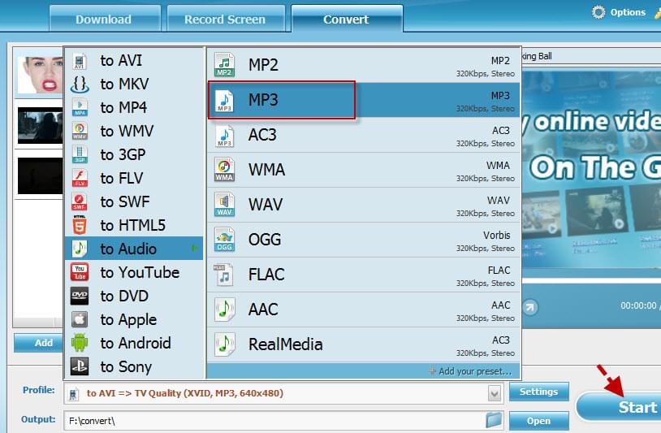Pick the WMA format icon
The width and height of the screenshot is (661, 433).
pos(224,170)
